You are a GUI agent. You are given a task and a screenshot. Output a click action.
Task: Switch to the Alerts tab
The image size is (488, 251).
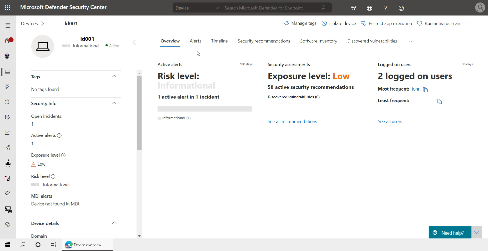195,41
